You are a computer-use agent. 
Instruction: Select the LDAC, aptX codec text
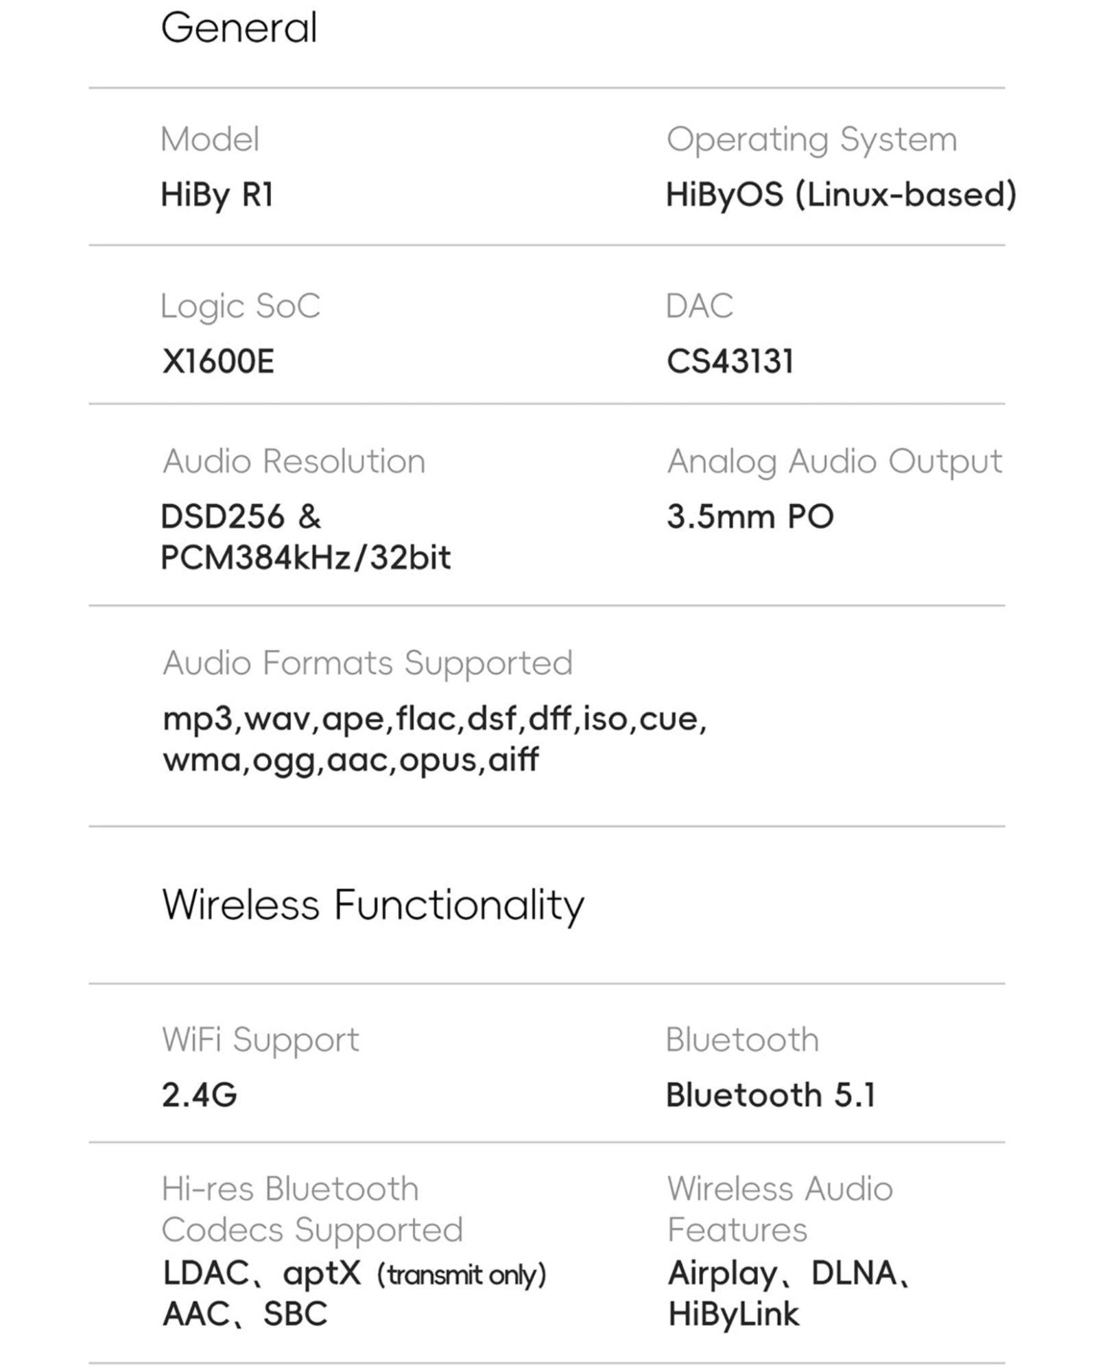(x=261, y=1274)
